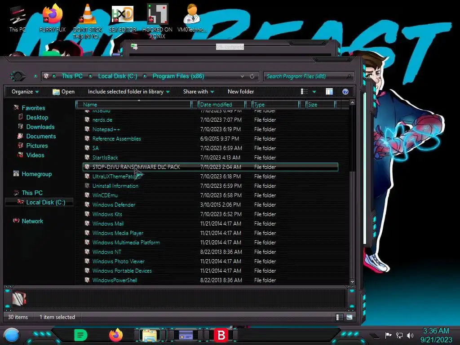The width and height of the screenshot is (460, 345).
Task: Open the HxD SEX EDITOR shortcut
Action: point(123,18)
